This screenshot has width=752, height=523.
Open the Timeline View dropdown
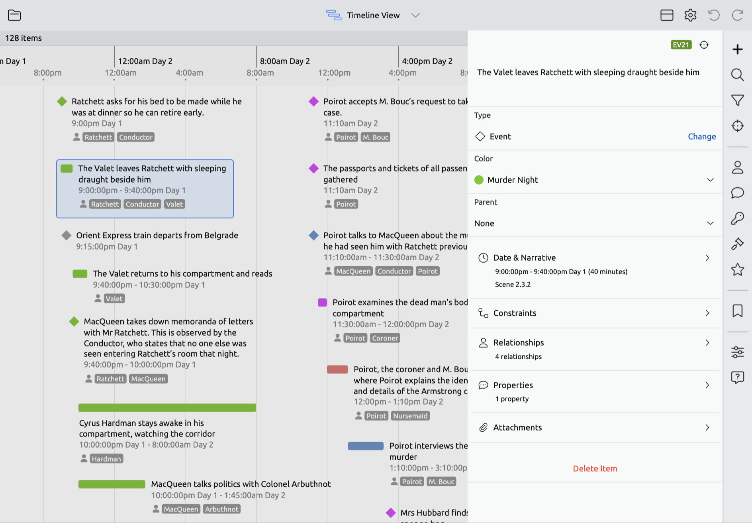373,15
